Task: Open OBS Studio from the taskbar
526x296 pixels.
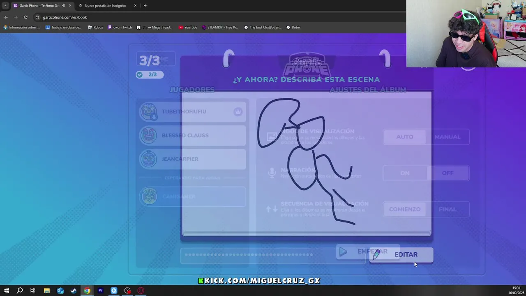Action: click(x=127, y=291)
